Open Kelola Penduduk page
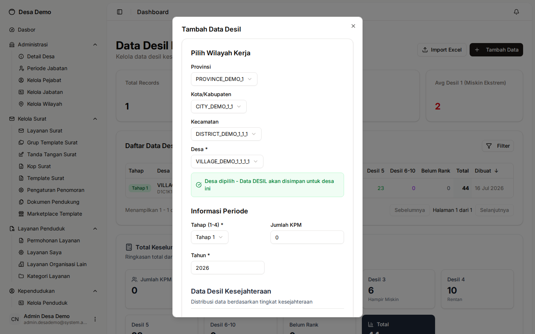The width and height of the screenshot is (535, 334). (58, 303)
